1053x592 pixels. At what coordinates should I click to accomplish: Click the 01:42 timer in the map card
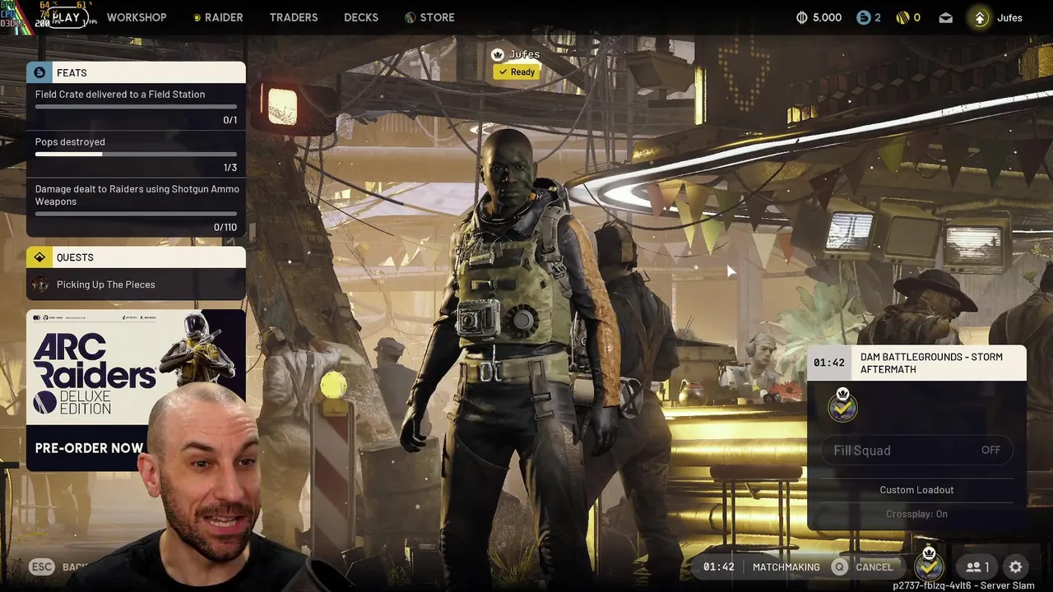point(829,363)
